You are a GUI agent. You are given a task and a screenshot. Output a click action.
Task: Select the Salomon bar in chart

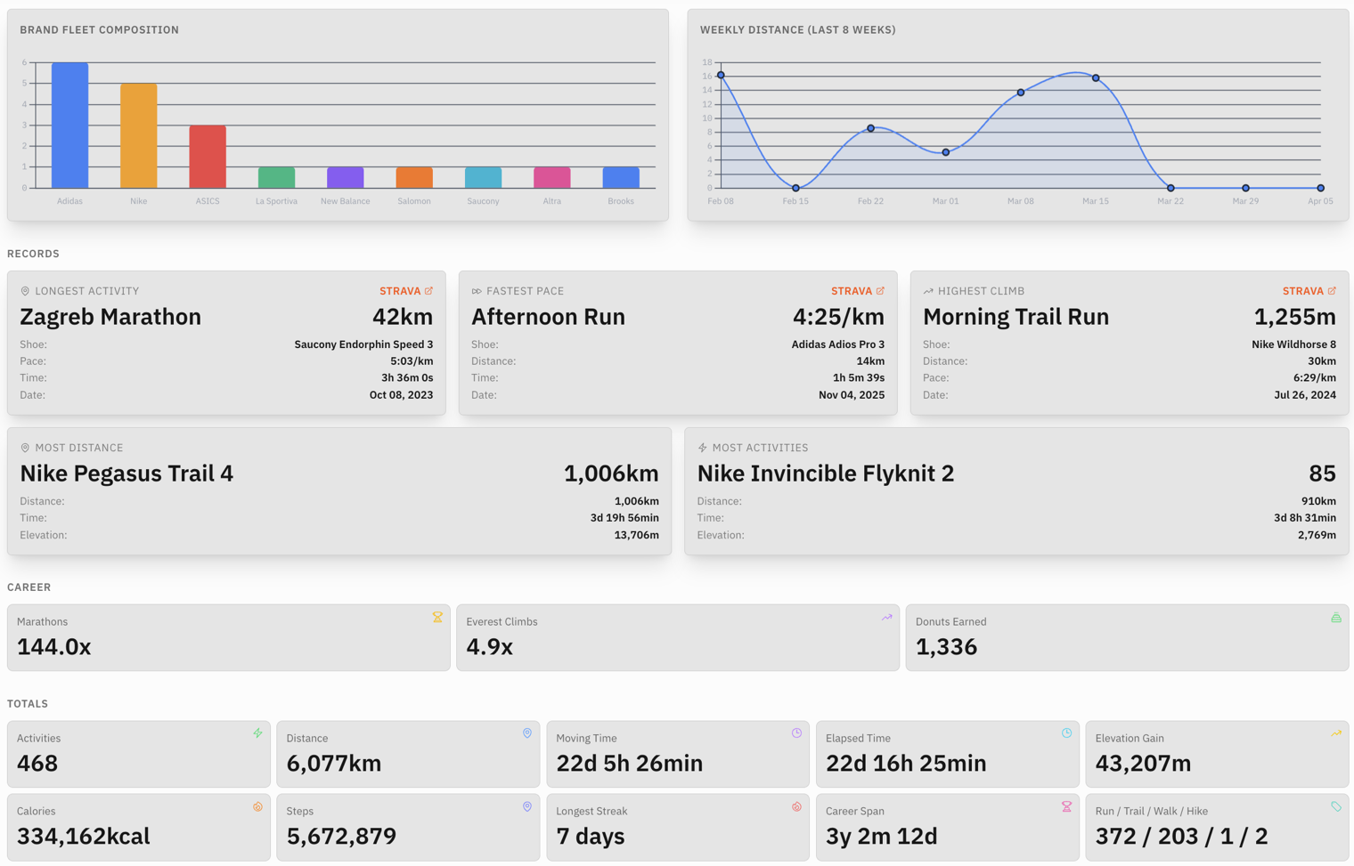[414, 177]
